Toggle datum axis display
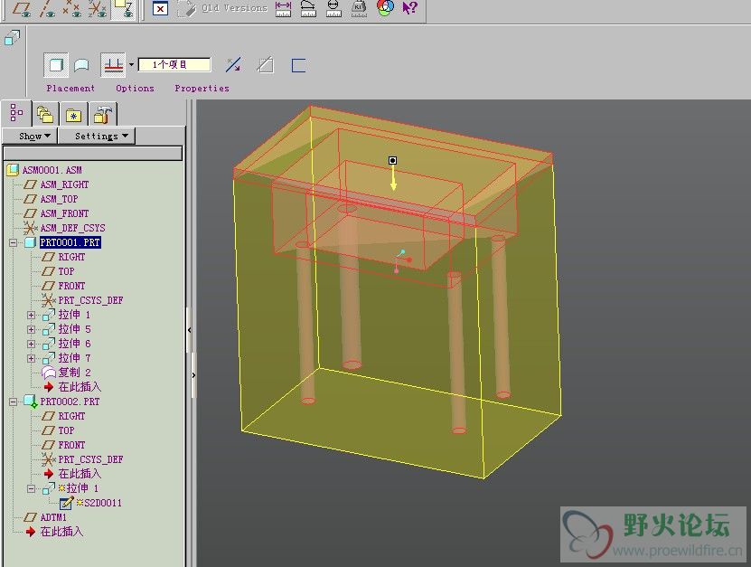751x567 pixels. [47, 9]
